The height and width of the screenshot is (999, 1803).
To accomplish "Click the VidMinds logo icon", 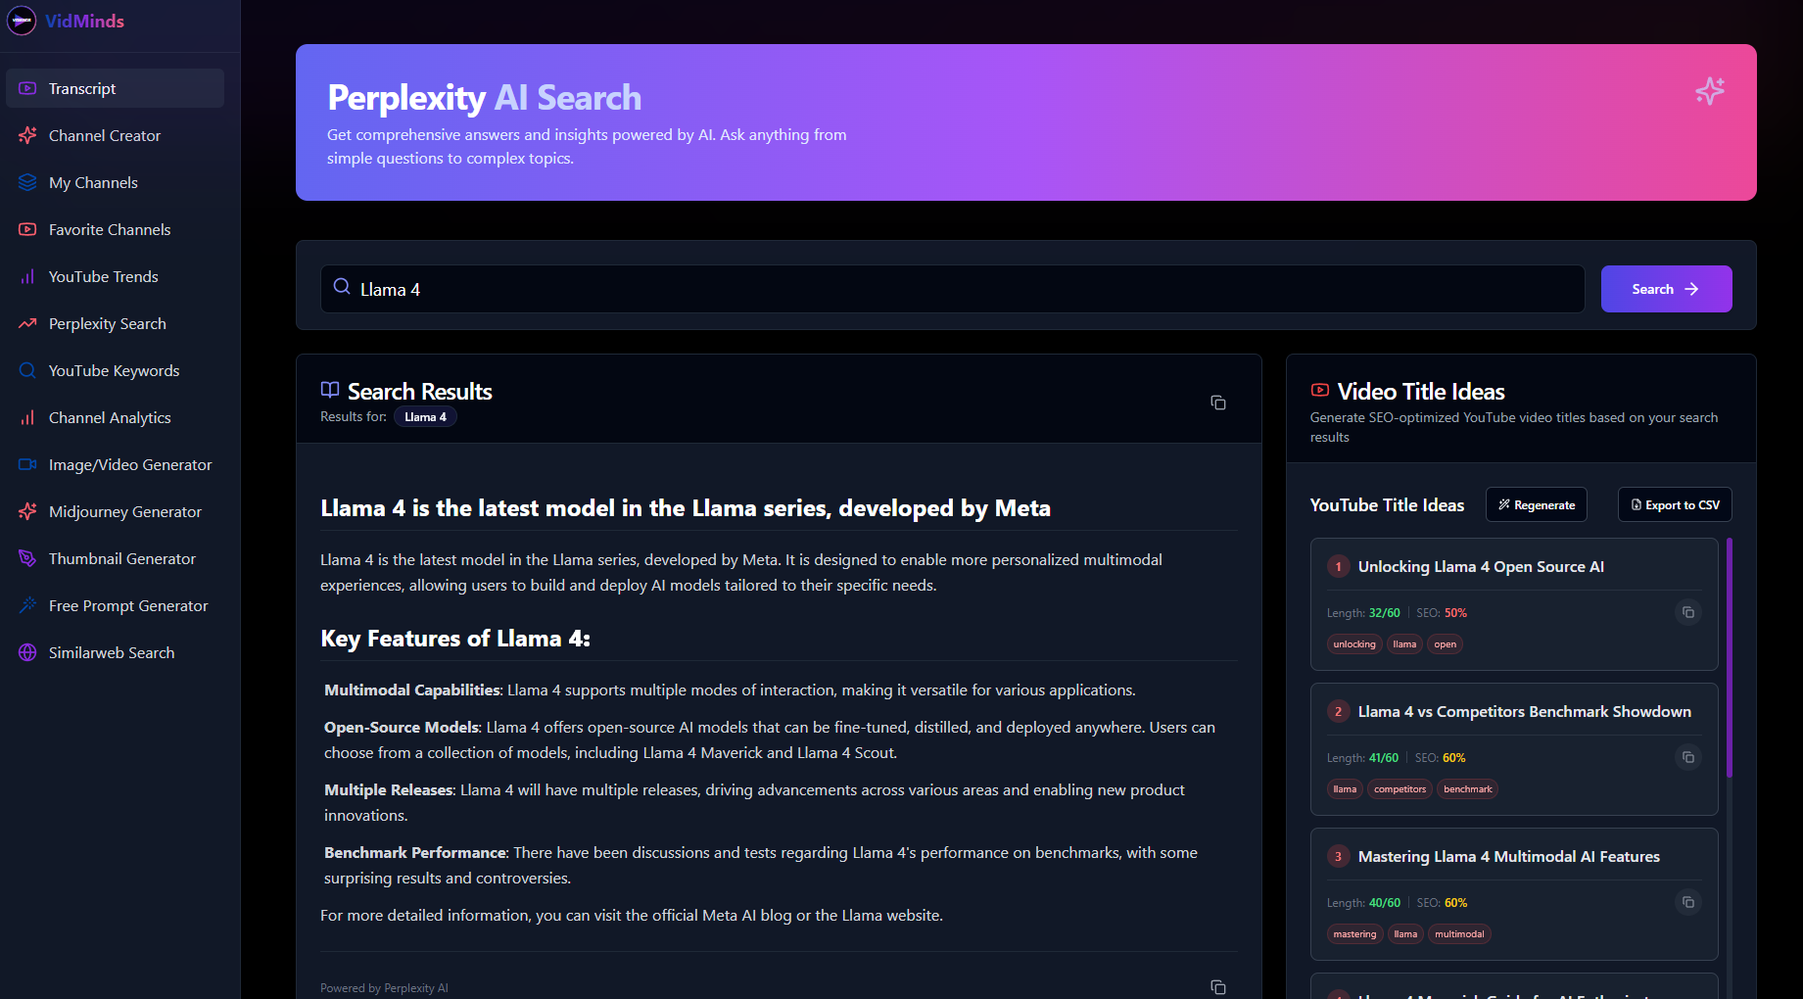I will (x=22, y=21).
